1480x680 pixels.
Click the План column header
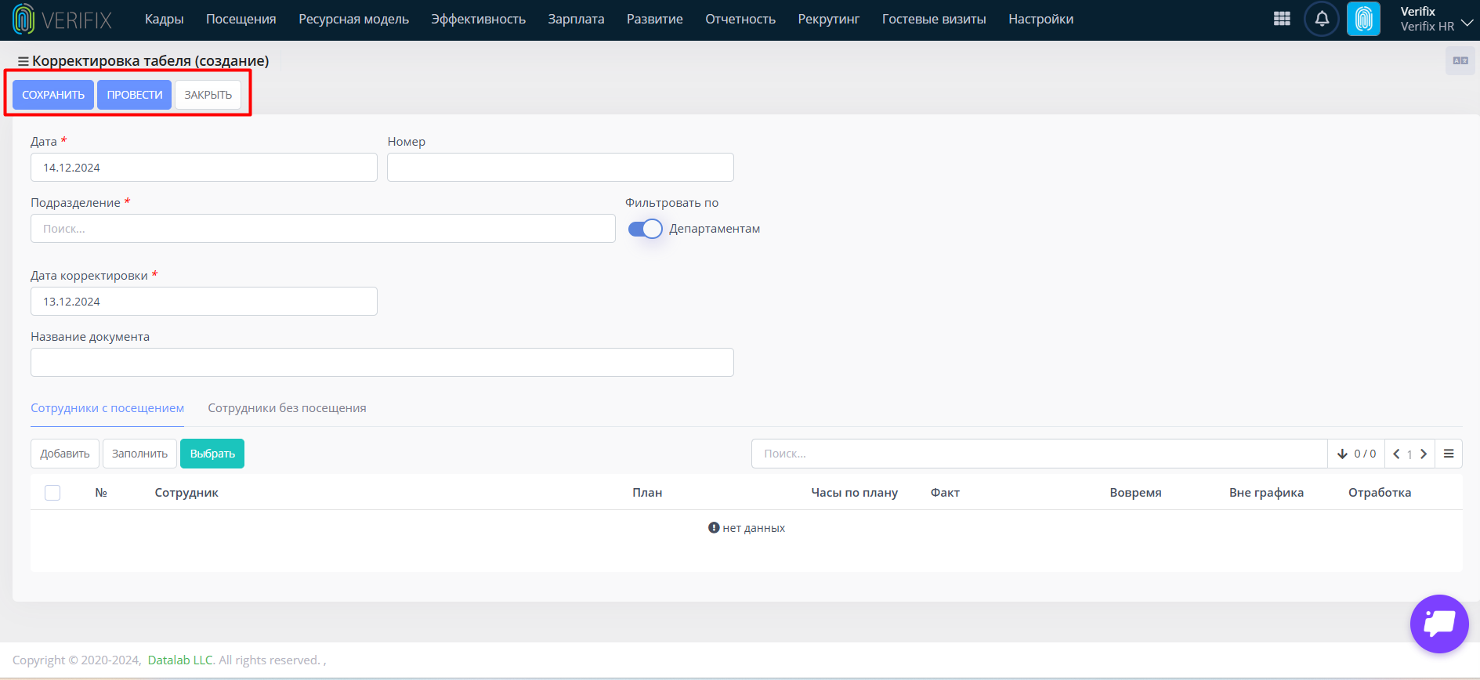coord(647,493)
